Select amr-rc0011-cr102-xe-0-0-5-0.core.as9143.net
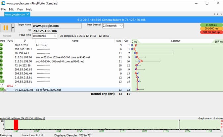This screenshot has width=223, height=137. pyautogui.click(x=63, y=57)
